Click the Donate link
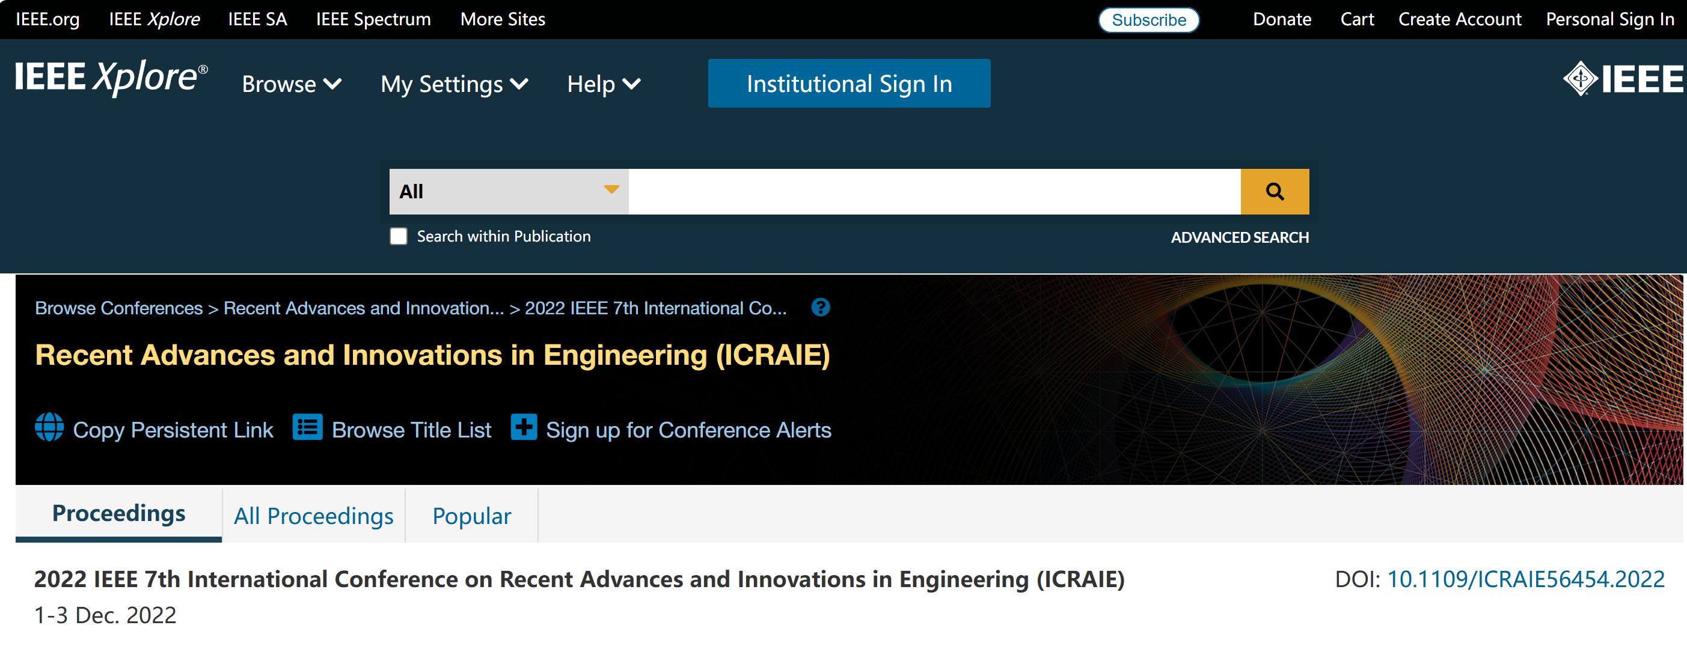 click(1282, 19)
